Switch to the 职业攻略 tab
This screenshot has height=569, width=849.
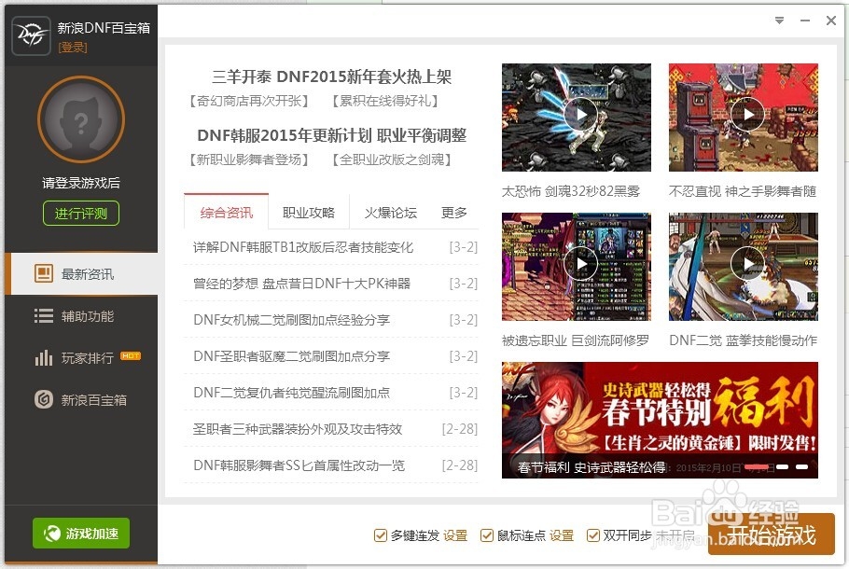309,213
